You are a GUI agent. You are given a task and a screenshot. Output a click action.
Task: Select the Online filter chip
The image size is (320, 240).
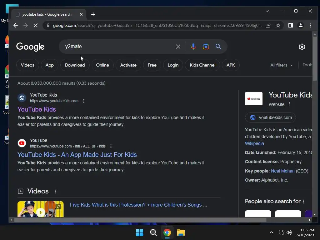tap(102, 65)
